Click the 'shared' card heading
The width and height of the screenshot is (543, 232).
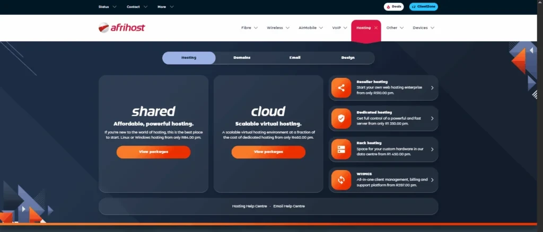153,111
